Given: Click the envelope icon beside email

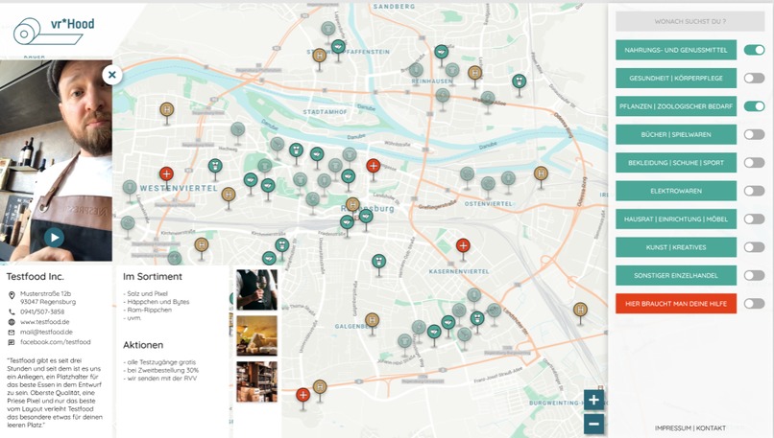Looking at the screenshot, I should pos(12,332).
